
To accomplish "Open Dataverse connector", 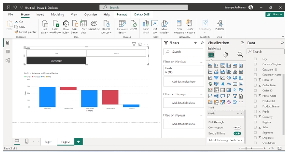I will click(94, 25).
